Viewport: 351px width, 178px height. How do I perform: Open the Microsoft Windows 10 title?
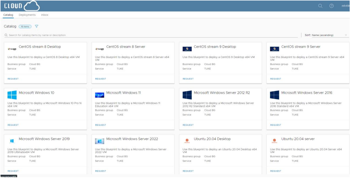click(x=37, y=93)
